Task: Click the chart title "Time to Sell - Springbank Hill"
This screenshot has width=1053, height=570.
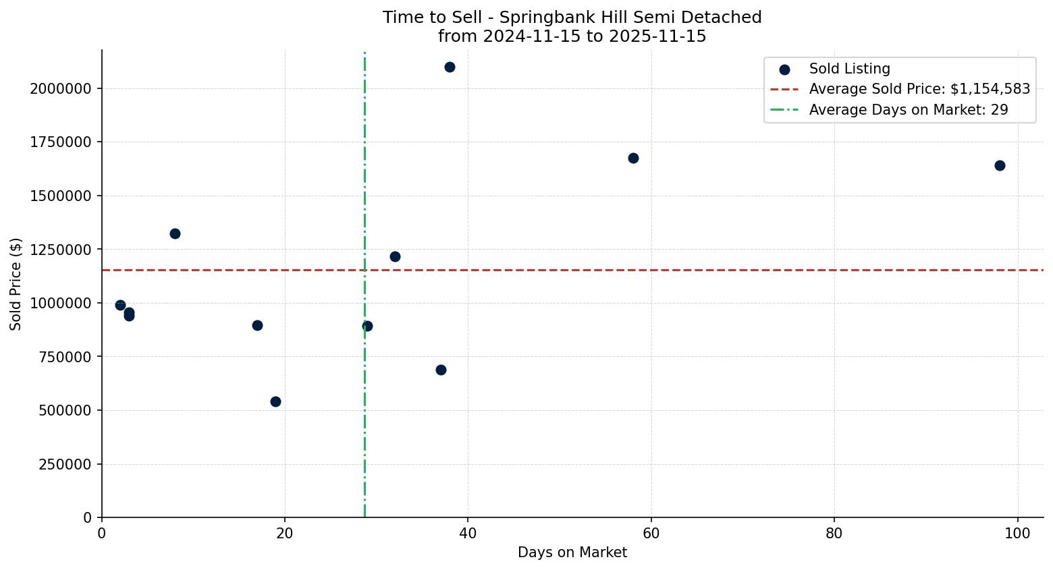Action: click(572, 18)
